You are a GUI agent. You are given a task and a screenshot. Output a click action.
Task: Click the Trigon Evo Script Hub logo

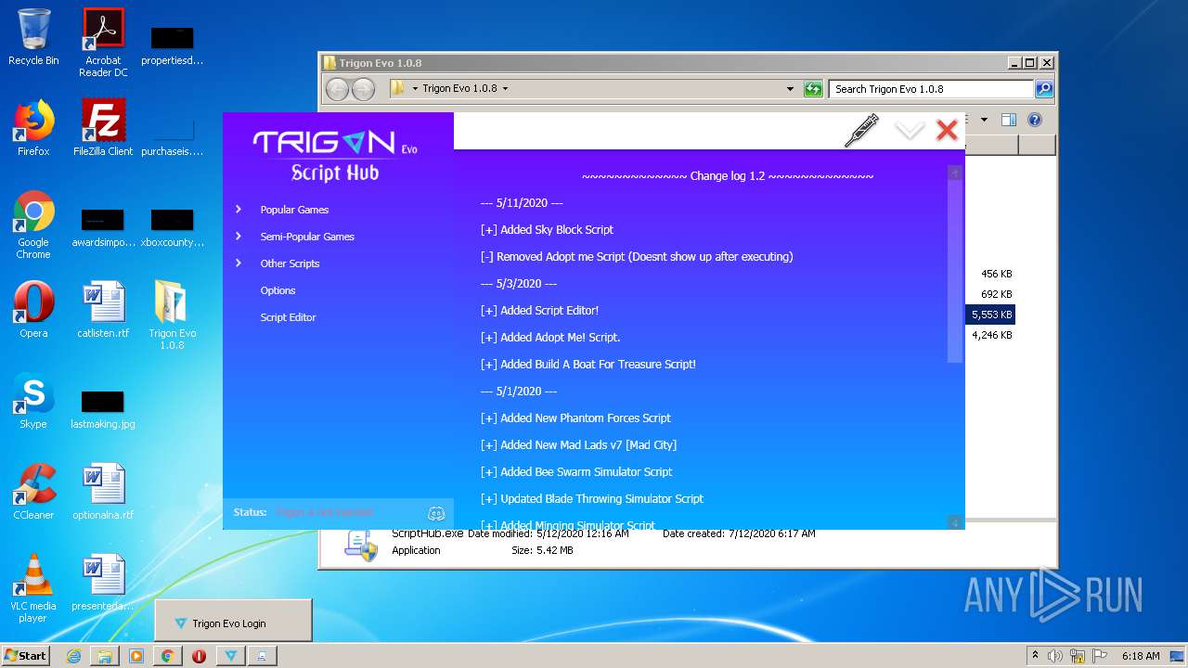[335, 155]
